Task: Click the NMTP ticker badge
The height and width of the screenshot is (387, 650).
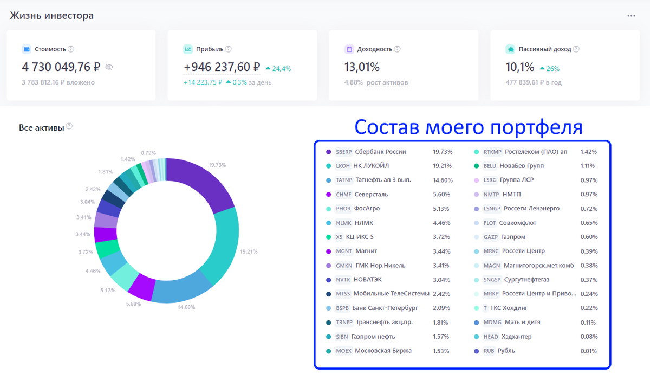Action: pyautogui.click(x=491, y=194)
